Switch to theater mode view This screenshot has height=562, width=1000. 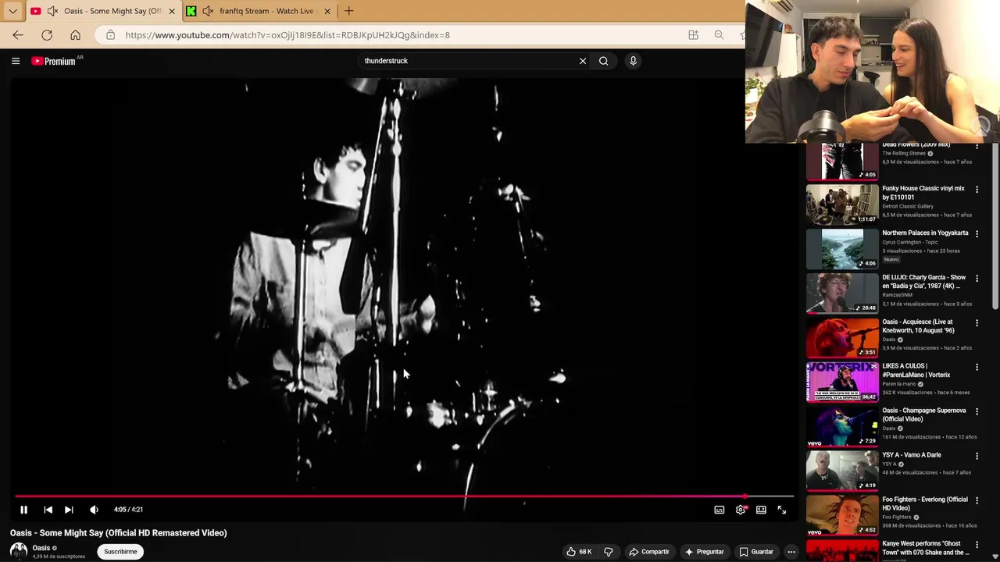pyautogui.click(x=761, y=510)
